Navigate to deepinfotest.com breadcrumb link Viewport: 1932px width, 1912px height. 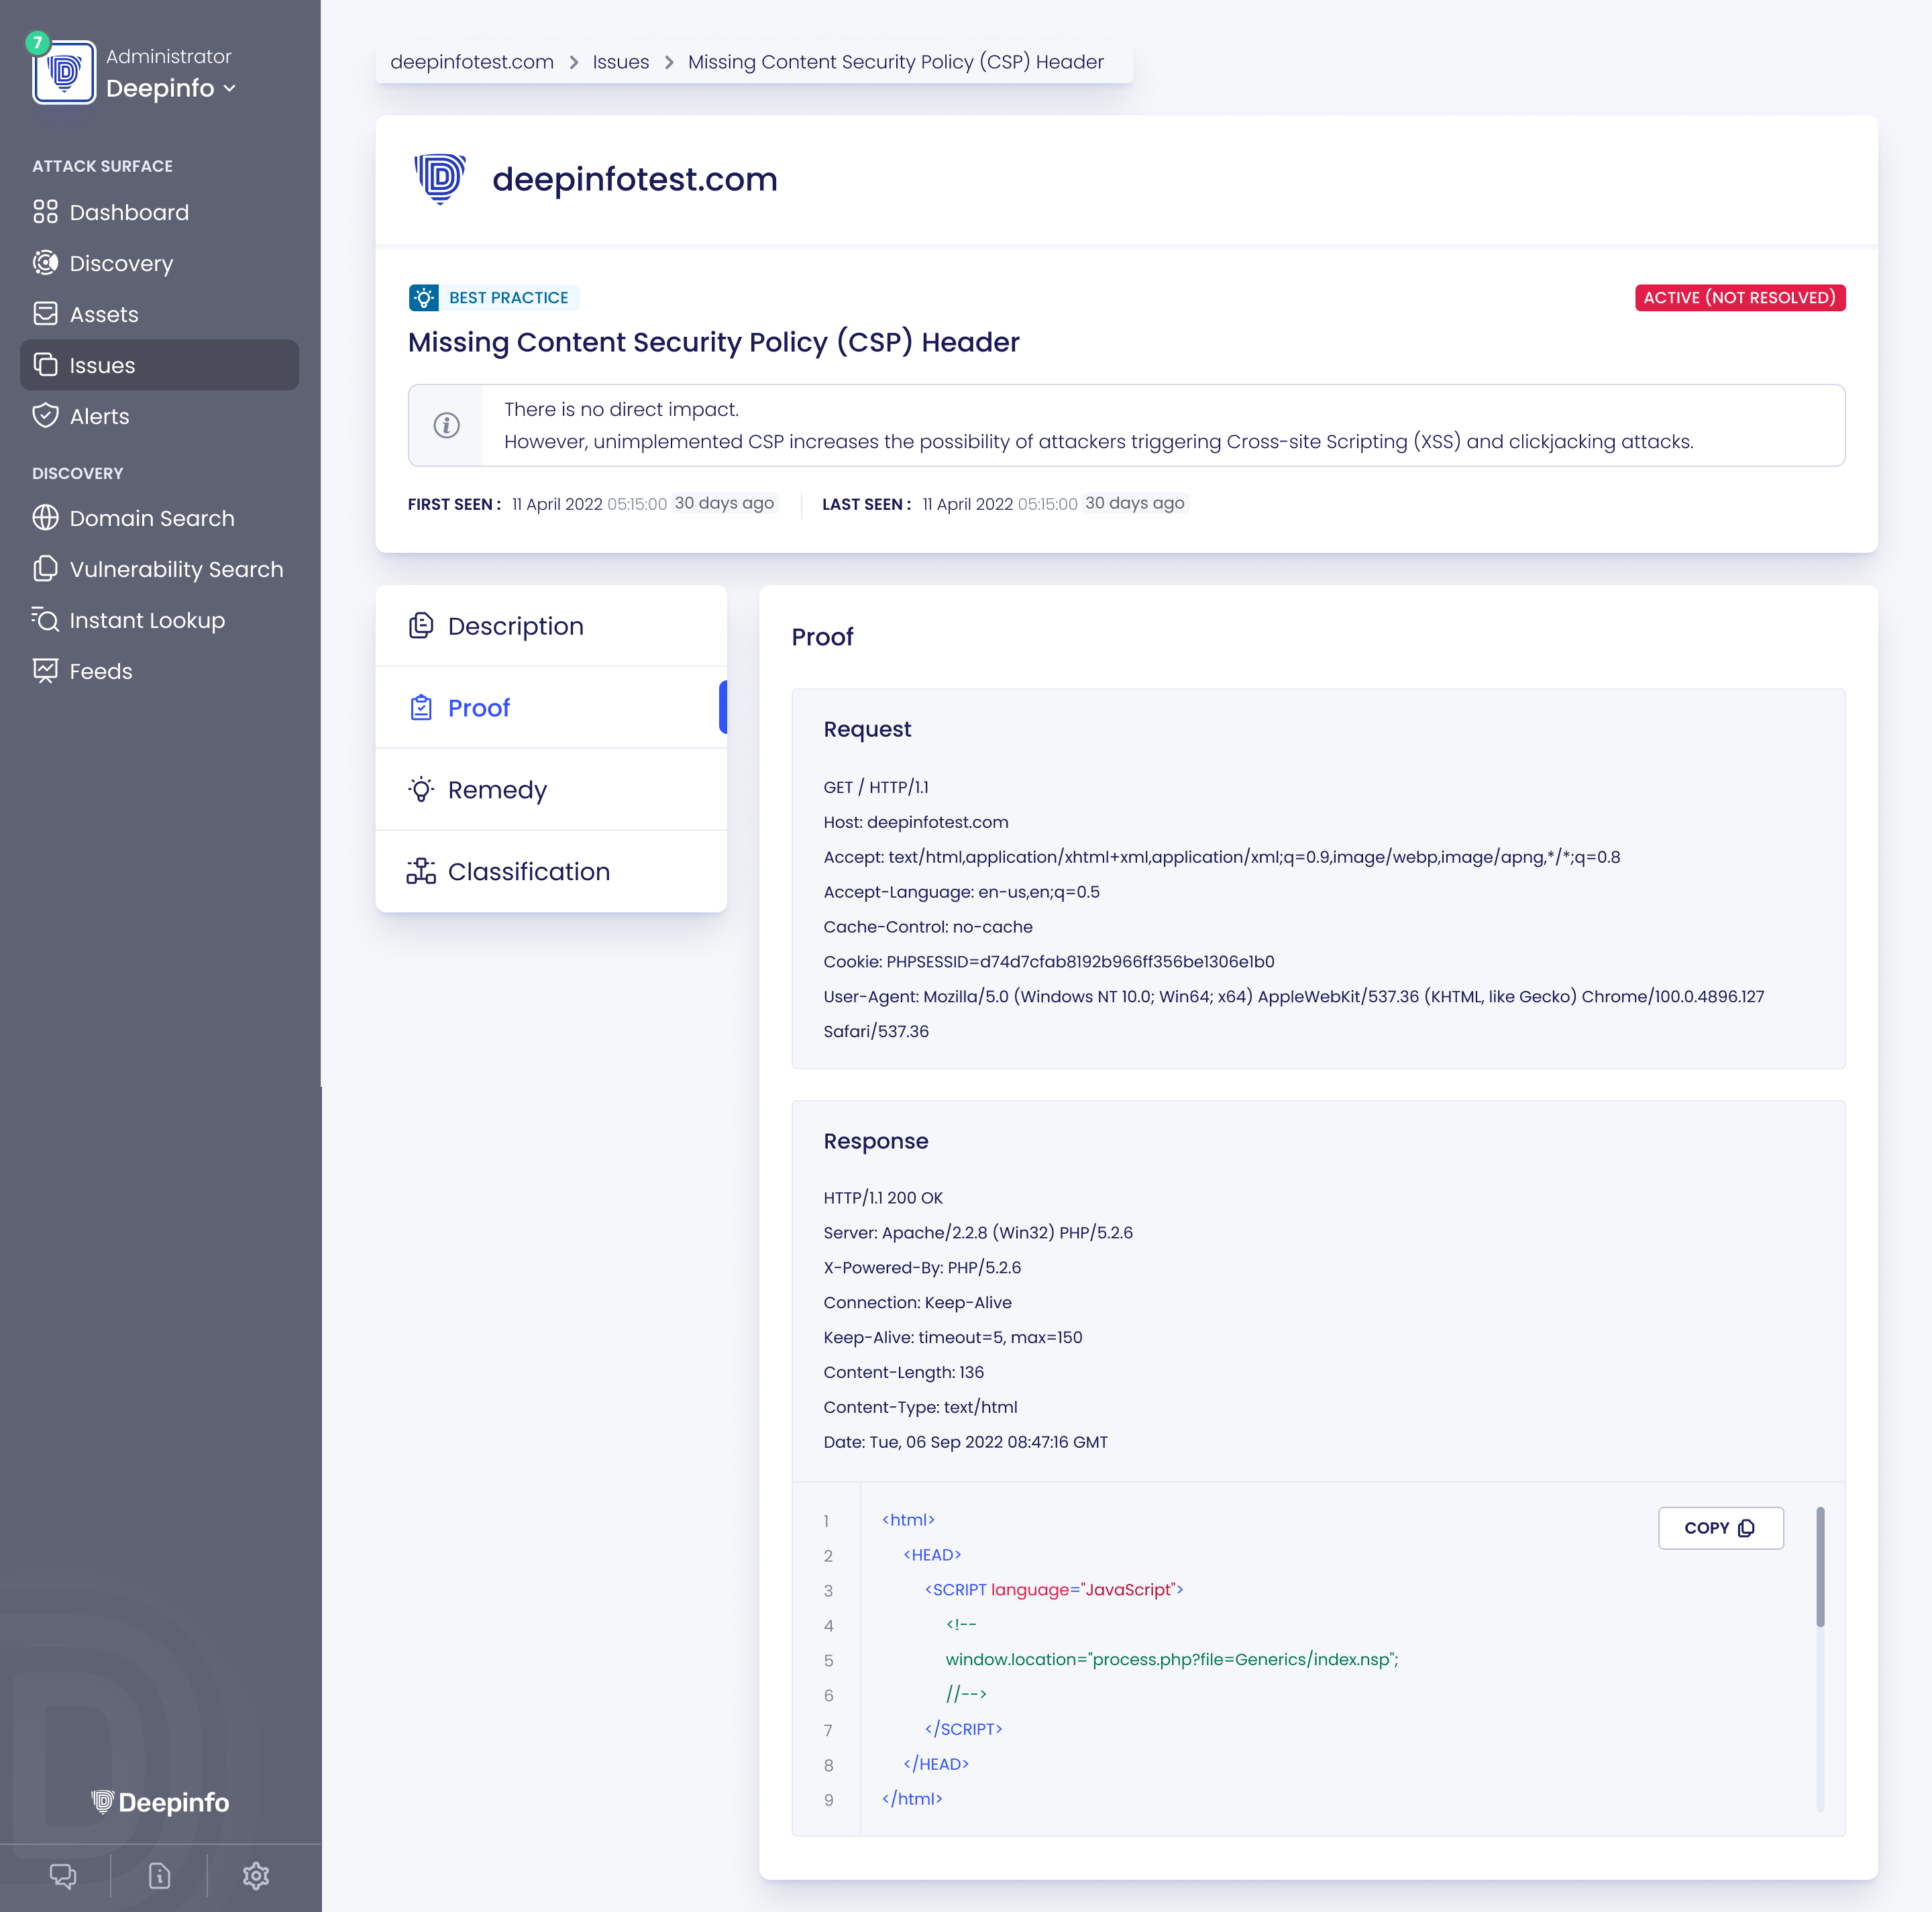(x=470, y=61)
